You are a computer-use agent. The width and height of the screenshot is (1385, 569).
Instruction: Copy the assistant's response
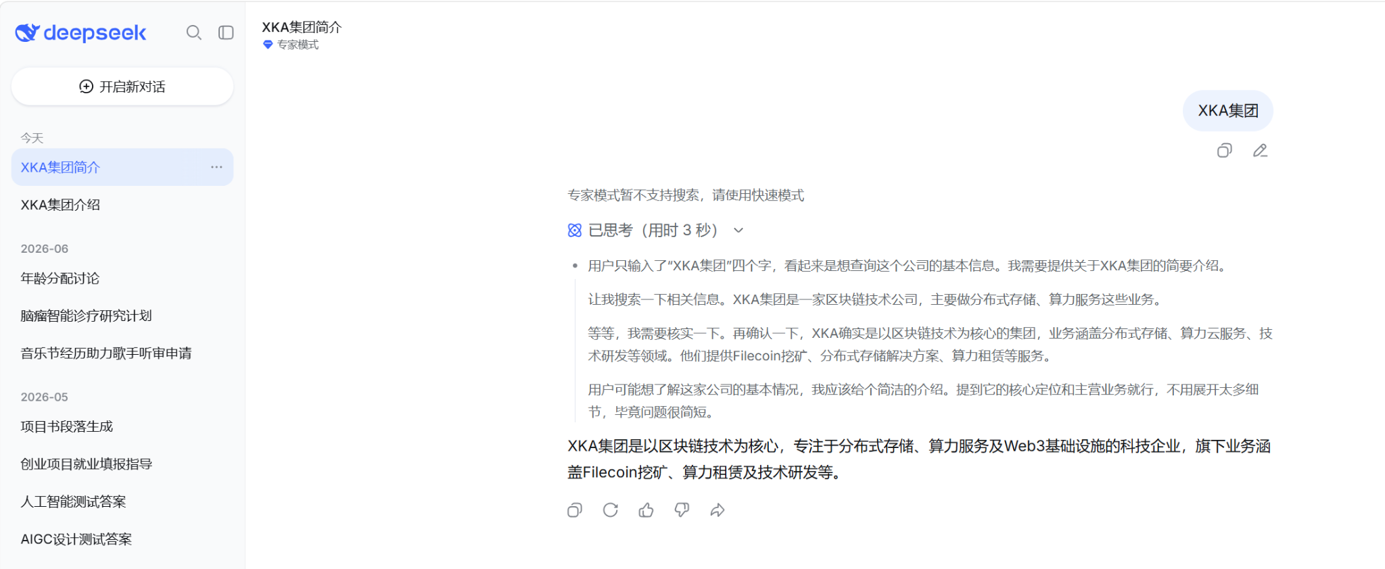click(575, 510)
